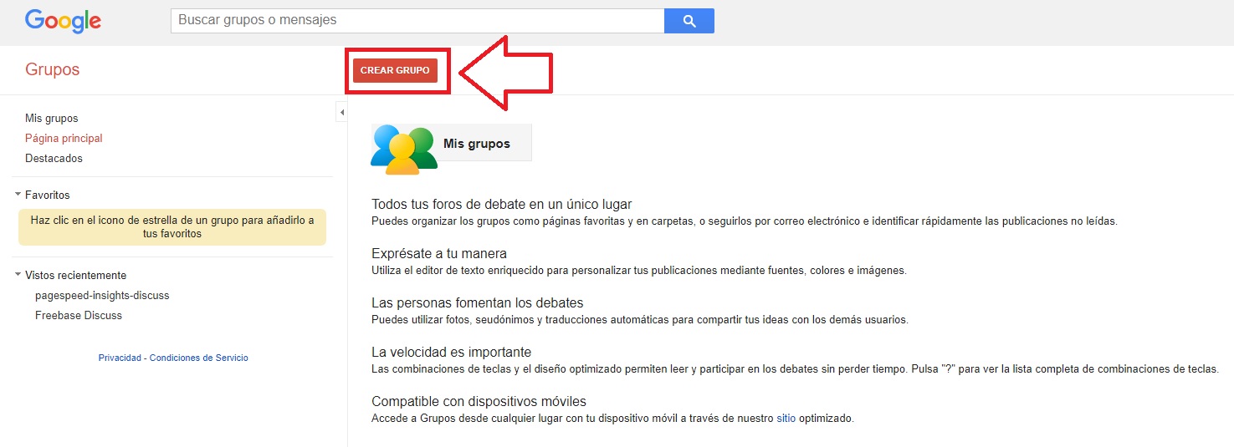Image resolution: width=1234 pixels, height=447 pixels.
Task: Click the Vistos recientemente section label
Action: coord(75,276)
